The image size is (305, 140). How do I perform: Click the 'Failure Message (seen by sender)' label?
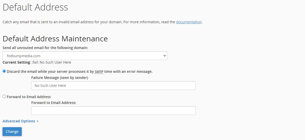(x=59, y=78)
